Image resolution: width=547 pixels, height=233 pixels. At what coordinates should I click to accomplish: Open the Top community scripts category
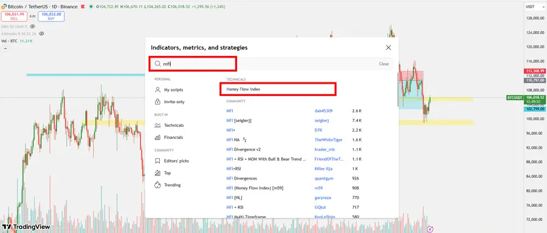point(168,173)
